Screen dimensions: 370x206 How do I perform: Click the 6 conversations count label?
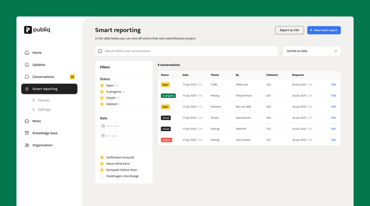(x=169, y=65)
